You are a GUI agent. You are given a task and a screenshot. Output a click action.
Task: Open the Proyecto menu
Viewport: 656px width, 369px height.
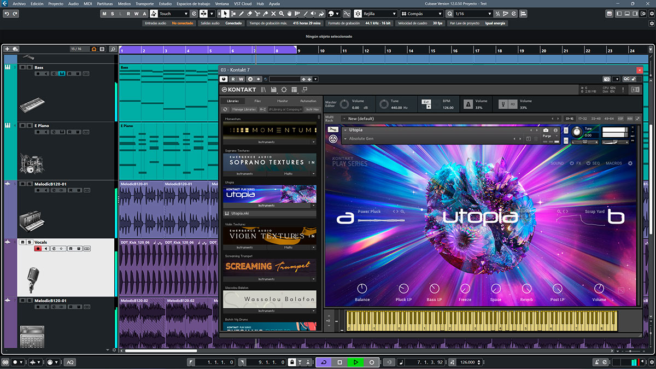coord(56,3)
